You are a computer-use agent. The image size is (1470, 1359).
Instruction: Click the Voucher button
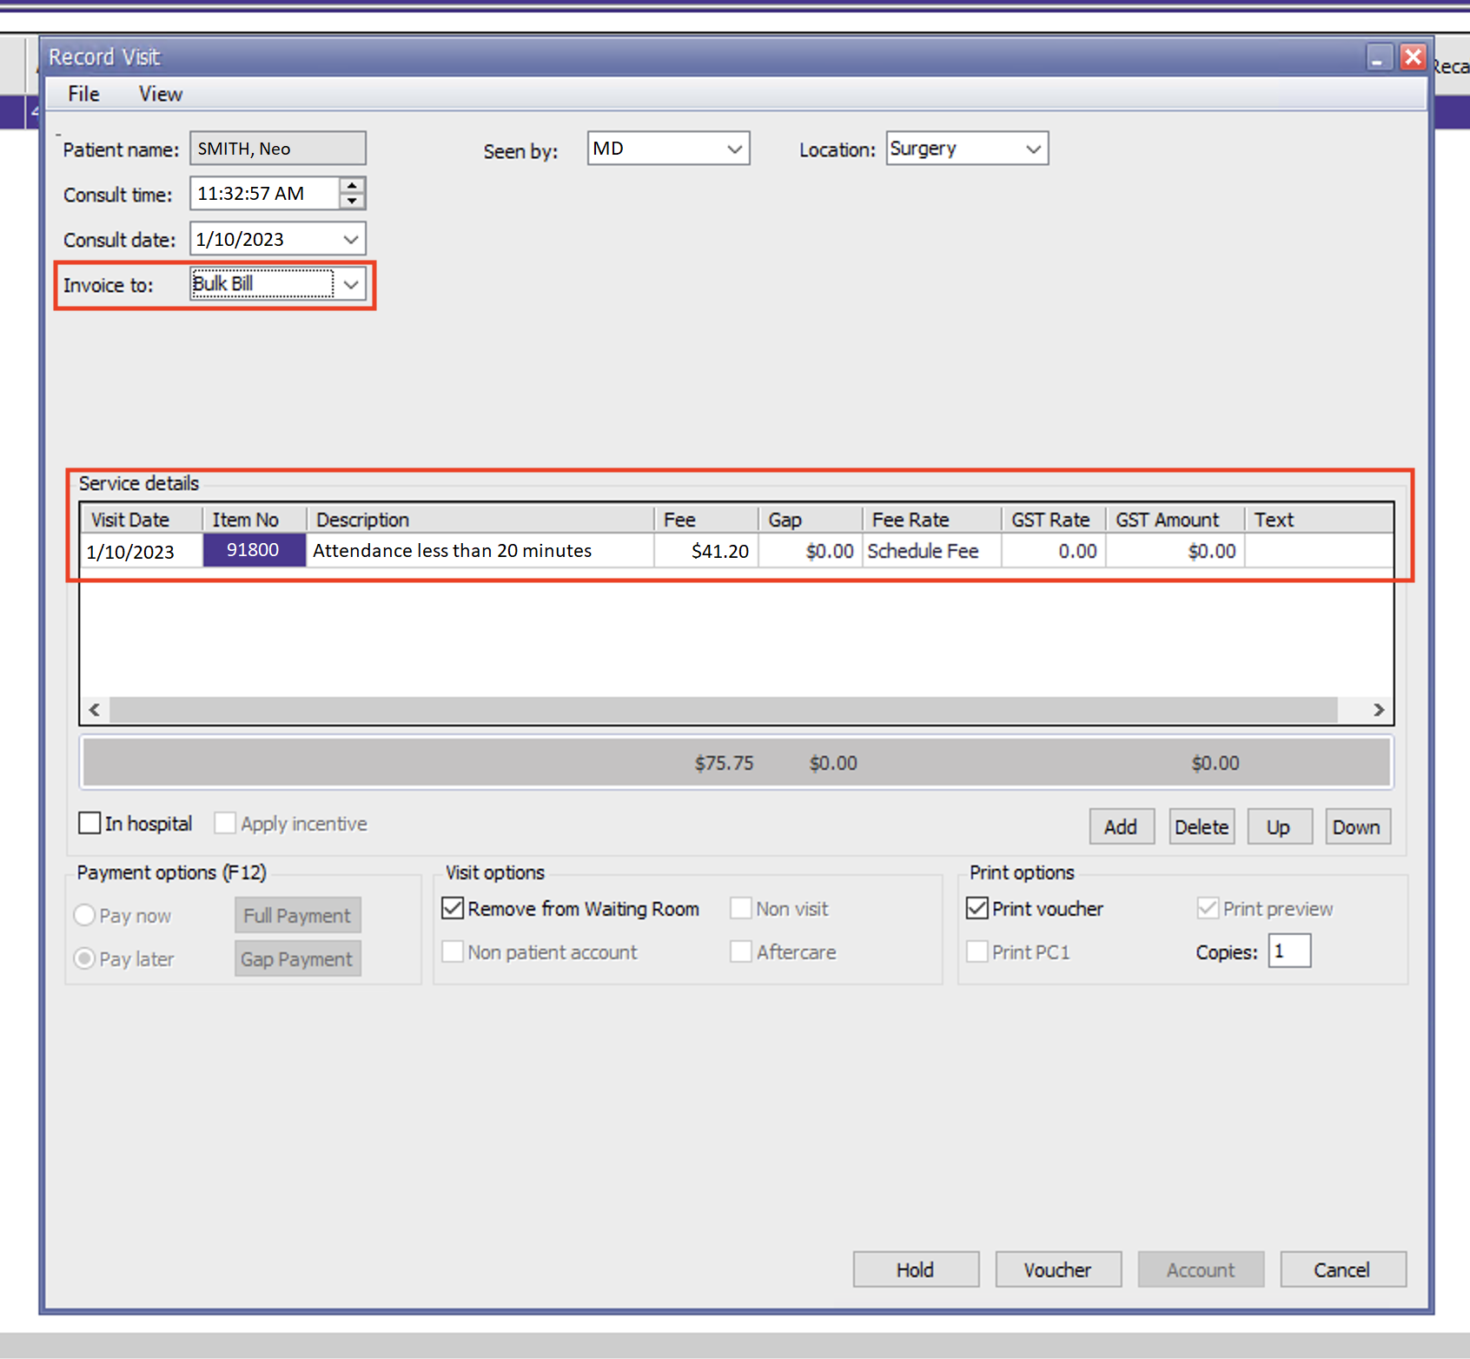1057,1270
